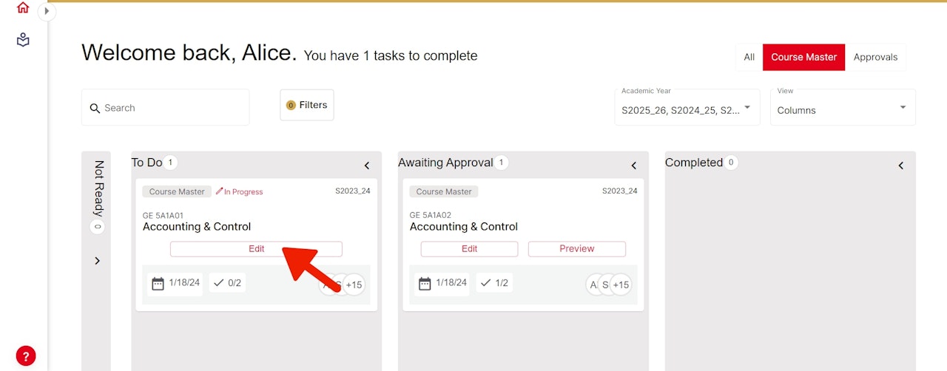
Task: Click the +15 avatars on GE 5A1A02
Action: point(620,285)
